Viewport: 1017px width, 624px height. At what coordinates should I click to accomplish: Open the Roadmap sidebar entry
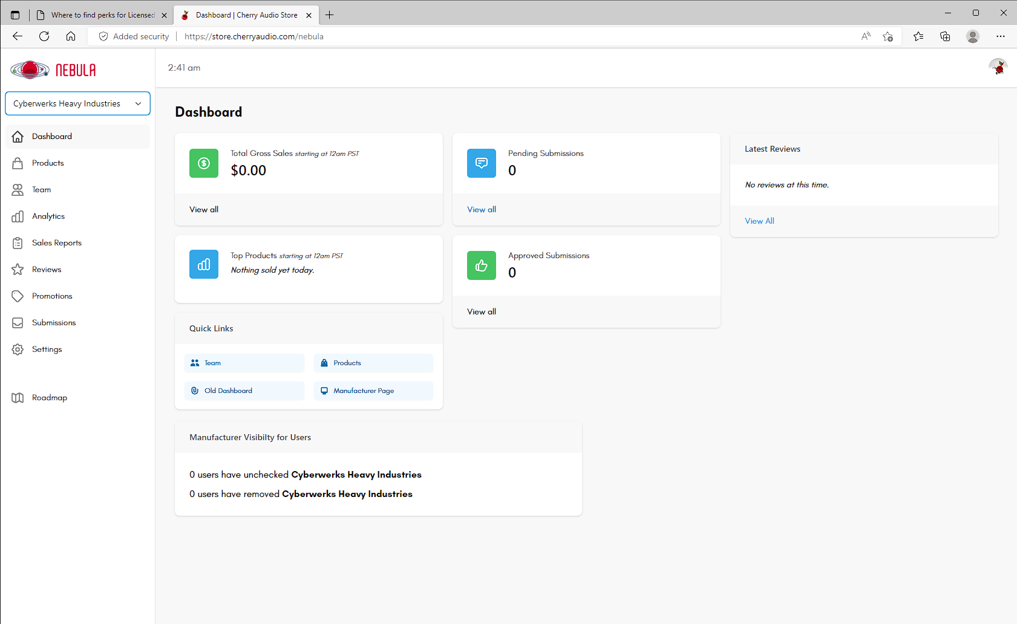click(x=77, y=398)
